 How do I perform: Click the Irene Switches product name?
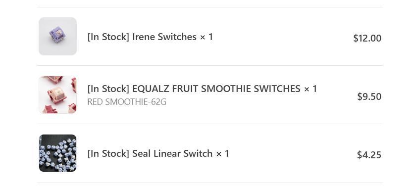pyautogui.click(x=164, y=37)
